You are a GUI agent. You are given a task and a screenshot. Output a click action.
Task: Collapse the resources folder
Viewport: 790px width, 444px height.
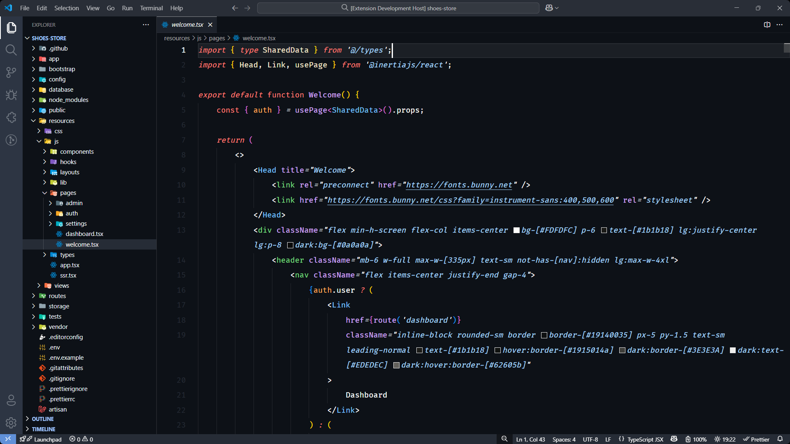(61, 121)
